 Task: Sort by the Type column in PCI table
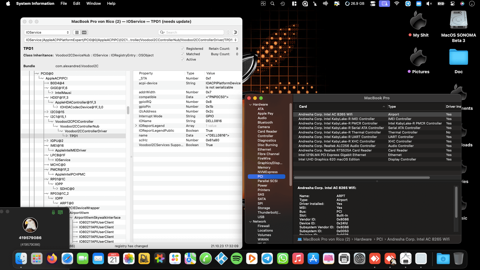click(x=416, y=106)
